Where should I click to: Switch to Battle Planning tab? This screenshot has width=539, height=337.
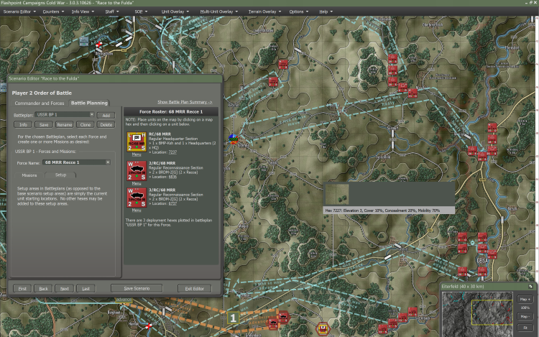(x=89, y=103)
